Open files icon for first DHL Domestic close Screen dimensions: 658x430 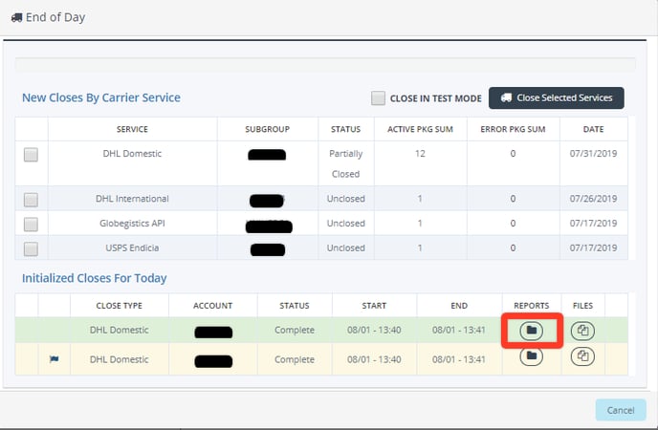pyautogui.click(x=582, y=331)
